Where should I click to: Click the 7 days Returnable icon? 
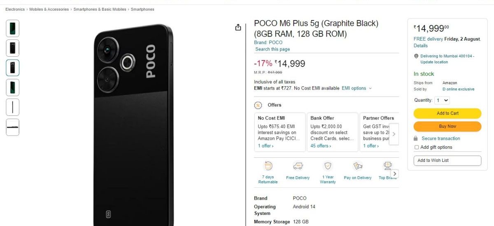click(x=268, y=166)
